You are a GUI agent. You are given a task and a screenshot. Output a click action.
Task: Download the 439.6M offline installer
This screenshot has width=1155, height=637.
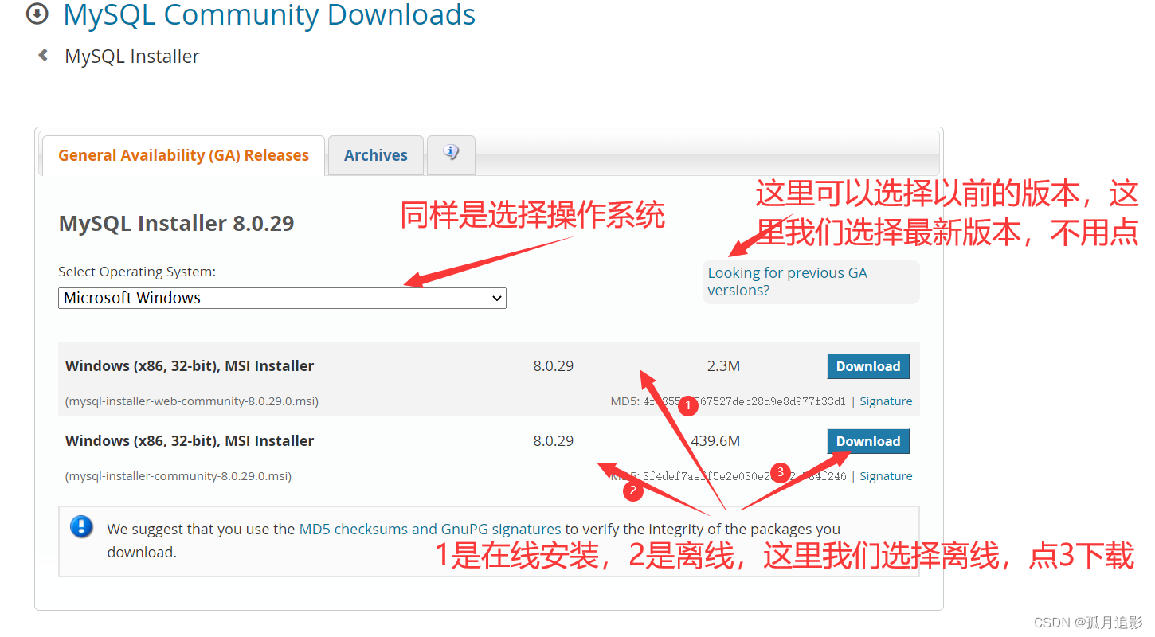coord(867,441)
